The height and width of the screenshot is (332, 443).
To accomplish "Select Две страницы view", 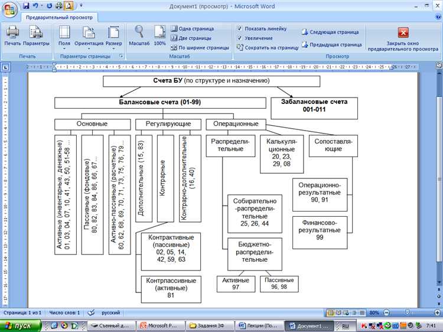I will pyautogui.click(x=192, y=38).
